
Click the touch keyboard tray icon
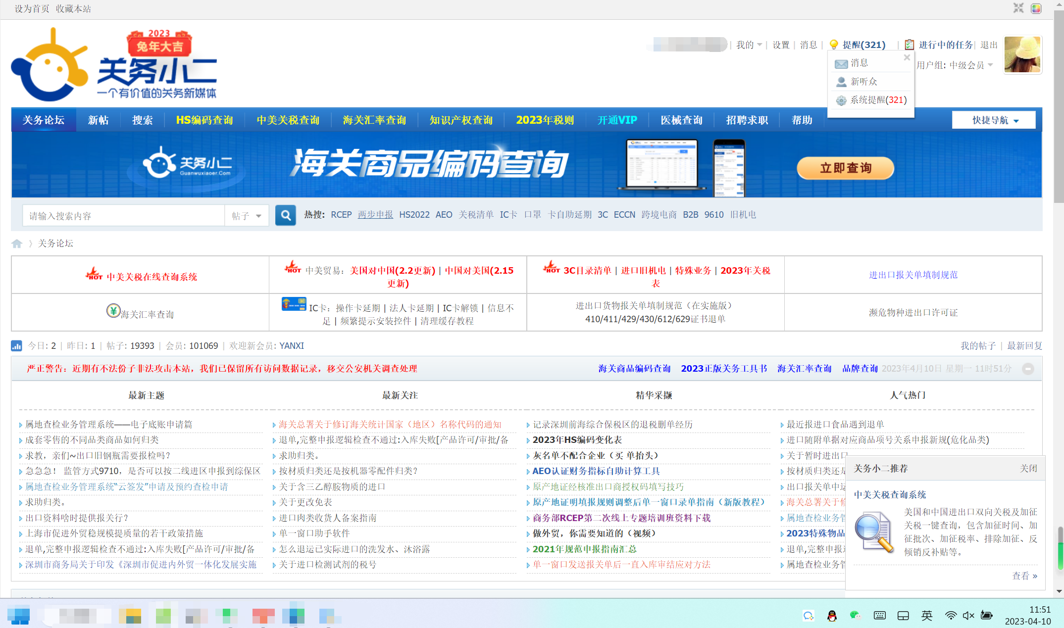click(x=880, y=616)
